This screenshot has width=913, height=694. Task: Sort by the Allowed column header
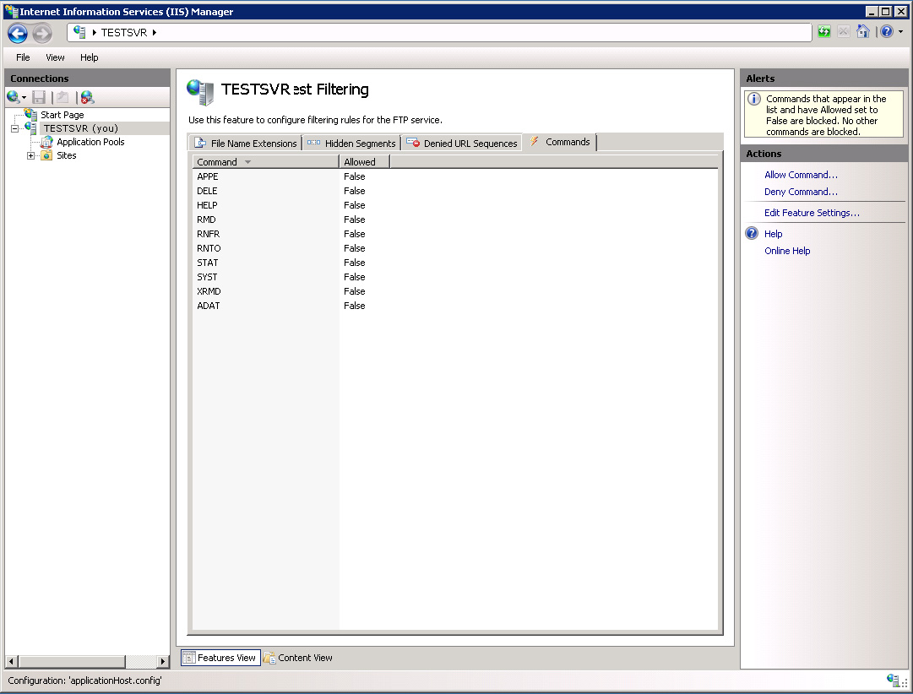365,162
